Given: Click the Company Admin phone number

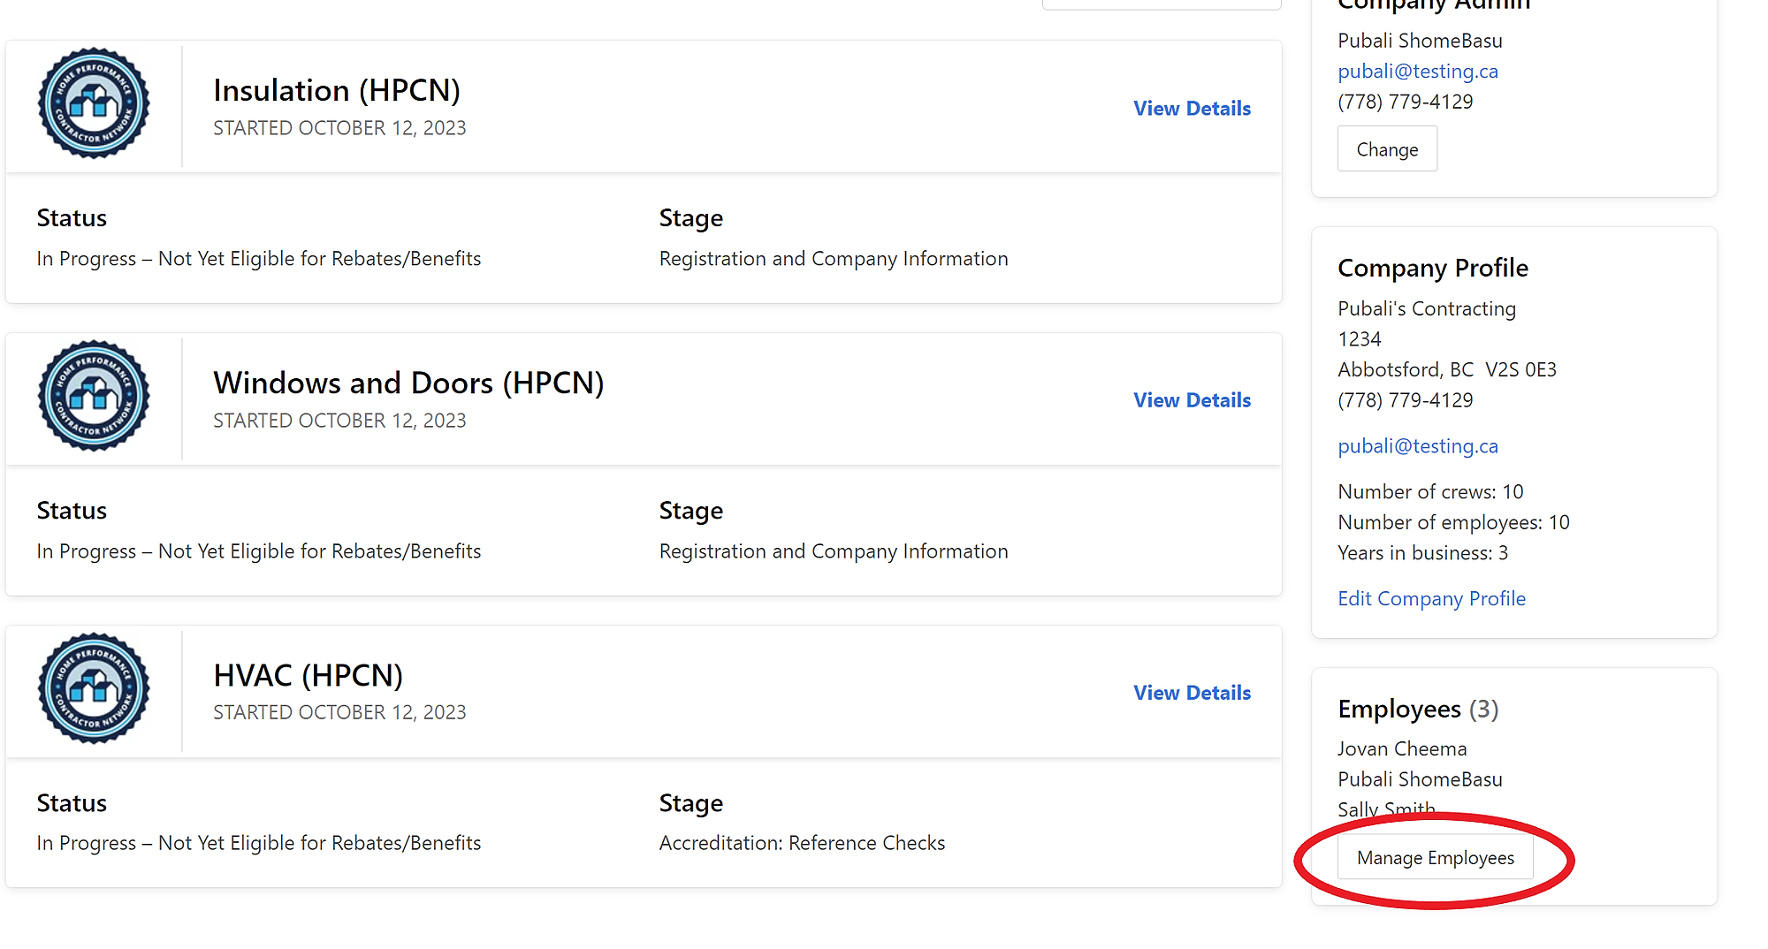Looking at the screenshot, I should [x=1405, y=102].
